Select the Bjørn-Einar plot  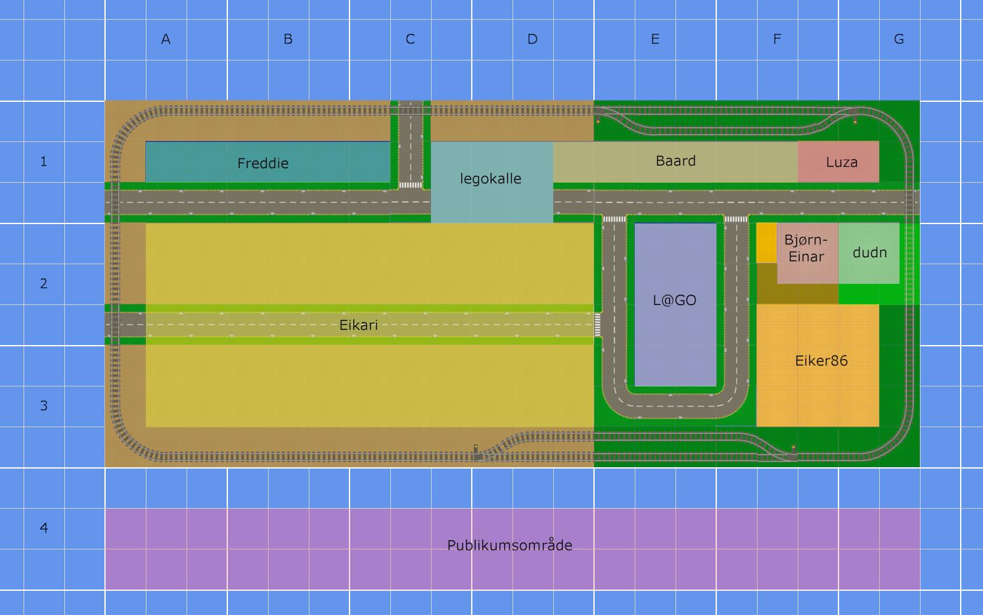click(x=807, y=253)
